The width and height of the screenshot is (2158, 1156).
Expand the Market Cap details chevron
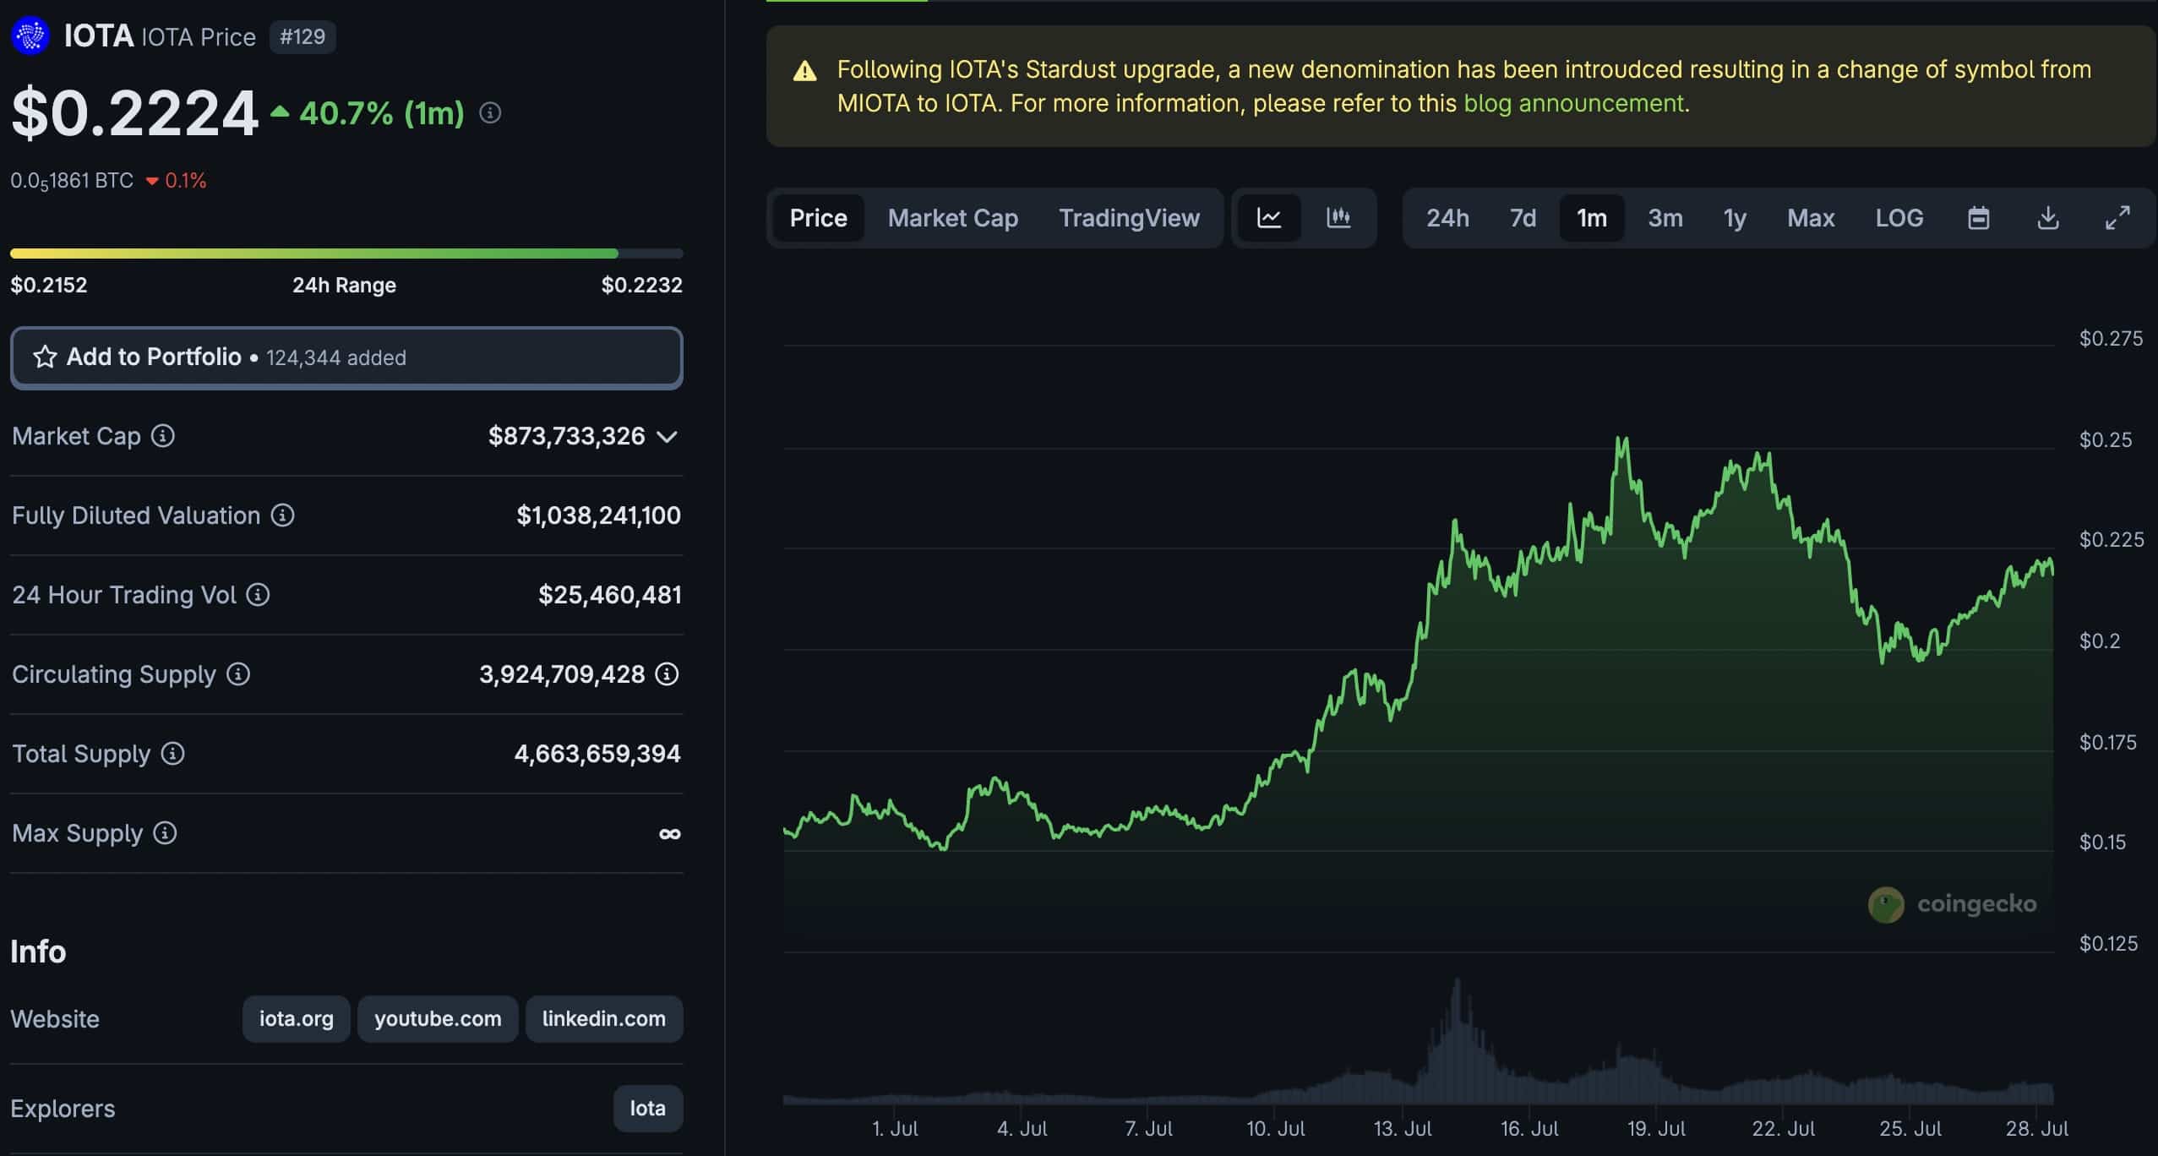(667, 436)
